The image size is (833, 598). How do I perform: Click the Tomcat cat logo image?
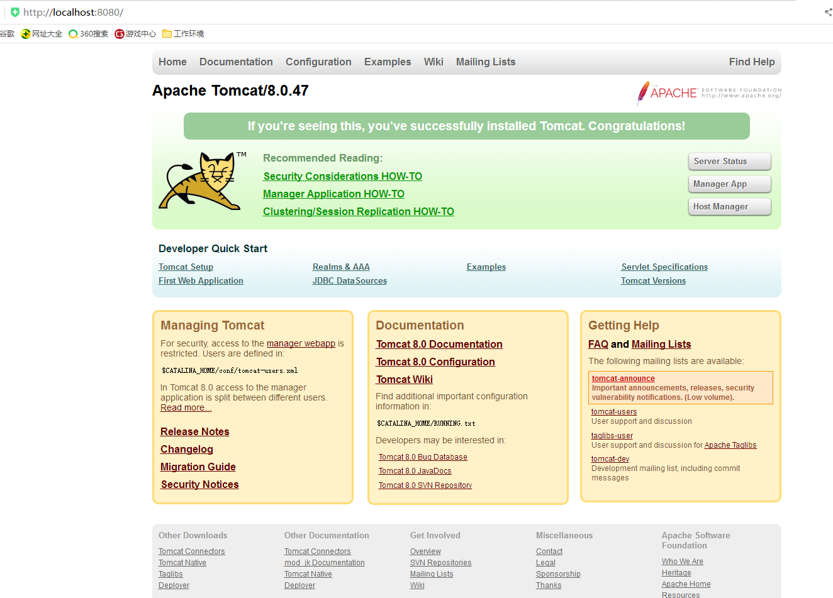(203, 180)
